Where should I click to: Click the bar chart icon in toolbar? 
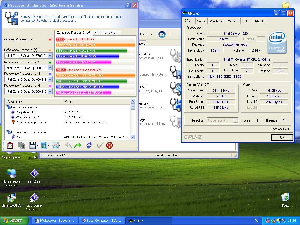(x=44, y=146)
